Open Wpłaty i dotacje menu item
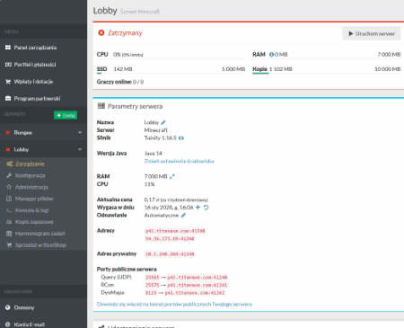Image resolution: width=404 pixels, height=328 pixels. click(x=43, y=82)
